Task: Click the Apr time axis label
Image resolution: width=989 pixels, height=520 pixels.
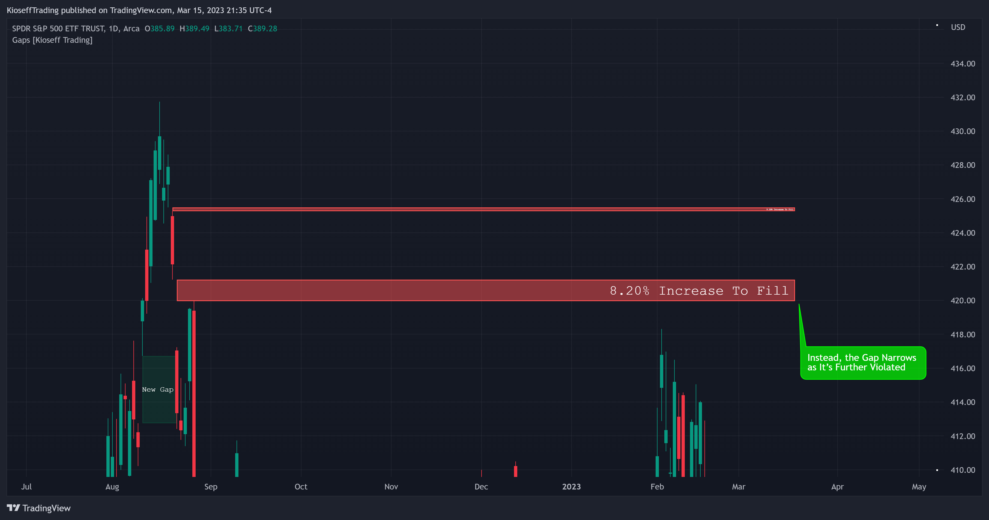Action: (x=837, y=487)
